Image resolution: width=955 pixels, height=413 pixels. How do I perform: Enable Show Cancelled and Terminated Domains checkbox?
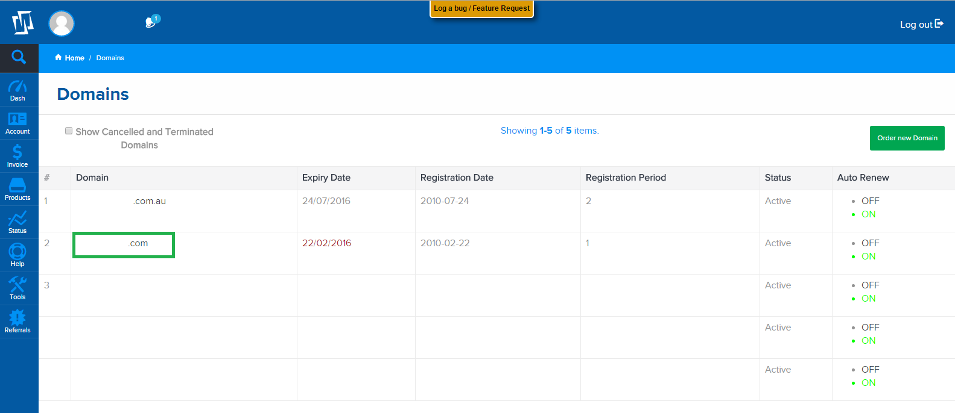(69, 131)
